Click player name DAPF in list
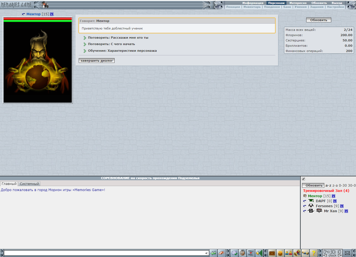The image size is (356, 257). pyautogui.click(x=321, y=201)
